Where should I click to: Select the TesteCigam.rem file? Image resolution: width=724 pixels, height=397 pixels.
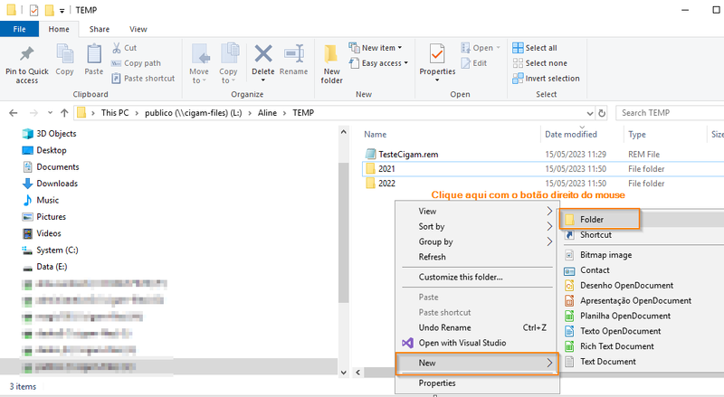[x=402, y=154]
